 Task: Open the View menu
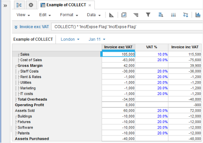(23, 15)
